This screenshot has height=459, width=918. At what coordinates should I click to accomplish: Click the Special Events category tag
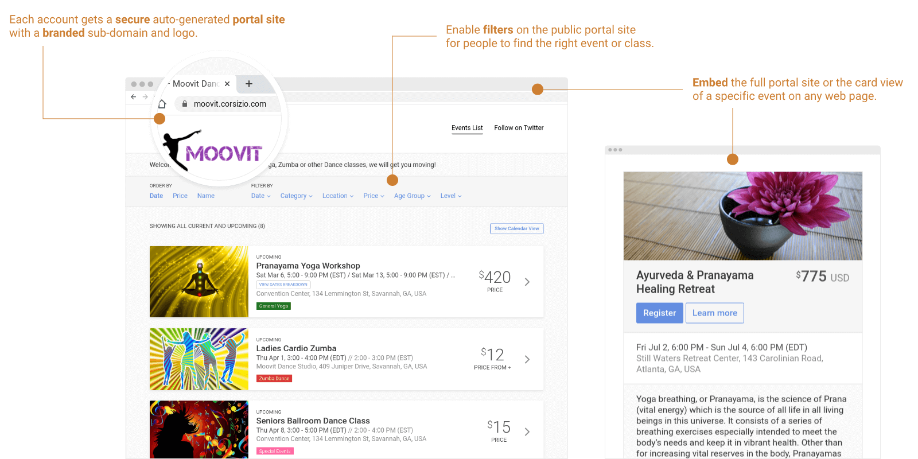(x=275, y=451)
